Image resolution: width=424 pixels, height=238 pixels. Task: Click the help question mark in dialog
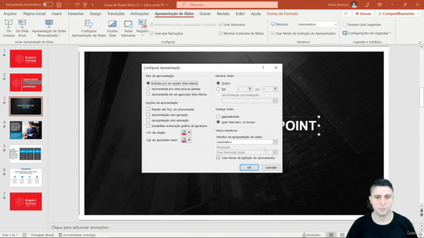tap(263, 67)
